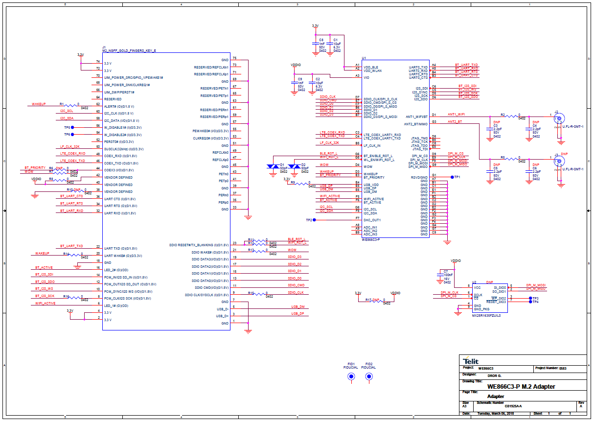This screenshot has width=595, height=422.
Task: Select the J2 U.FL antenna connector symbol
Action: pyautogui.click(x=558, y=118)
